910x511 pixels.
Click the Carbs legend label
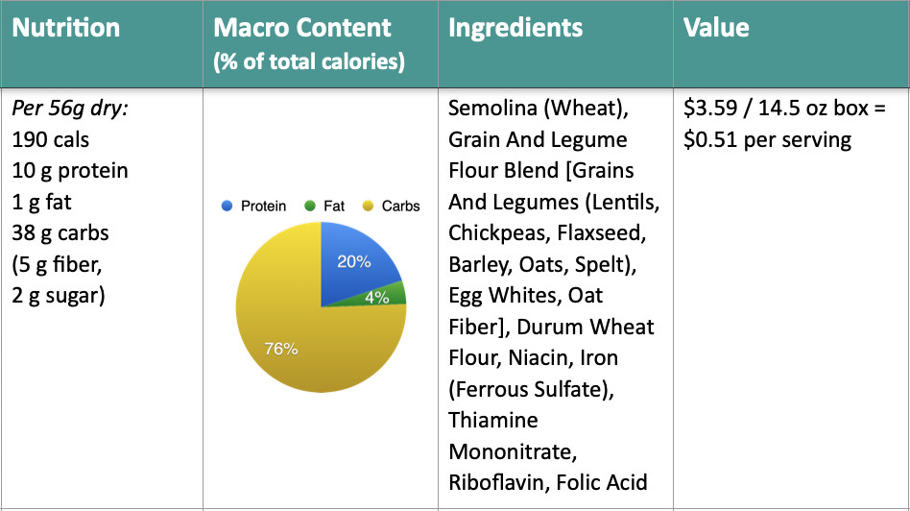pyautogui.click(x=400, y=207)
